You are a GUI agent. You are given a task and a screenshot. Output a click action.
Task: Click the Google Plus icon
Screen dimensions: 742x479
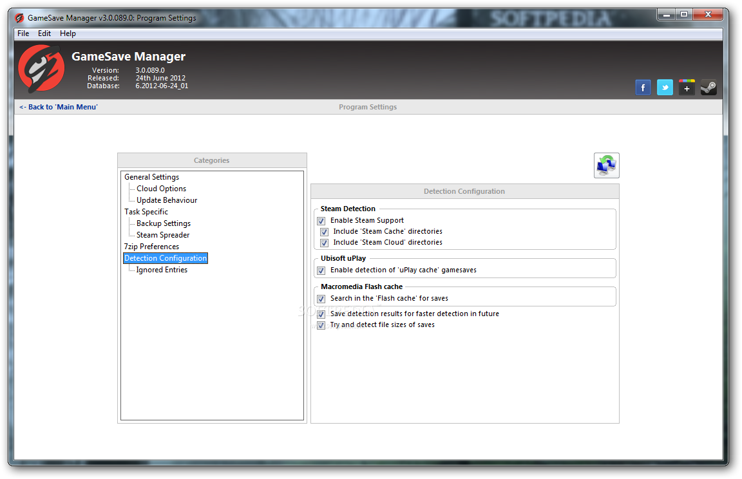[687, 88]
